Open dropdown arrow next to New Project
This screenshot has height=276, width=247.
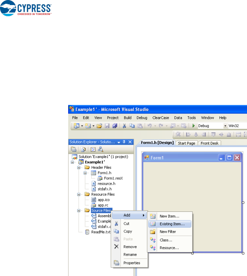click(x=82, y=126)
